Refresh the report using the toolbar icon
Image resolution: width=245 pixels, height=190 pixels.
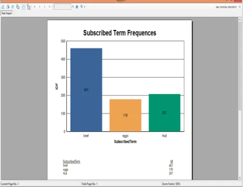(13, 7)
